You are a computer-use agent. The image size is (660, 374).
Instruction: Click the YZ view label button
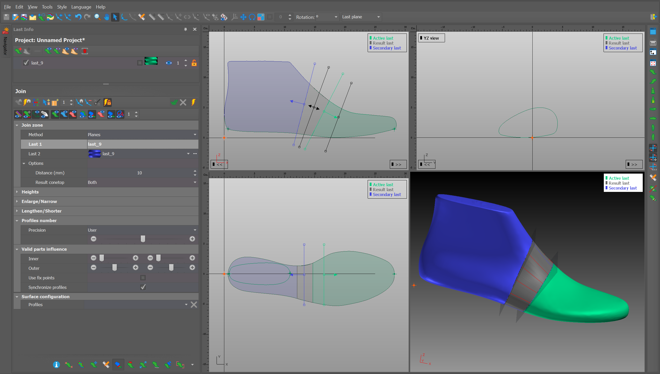(x=431, y=38)
